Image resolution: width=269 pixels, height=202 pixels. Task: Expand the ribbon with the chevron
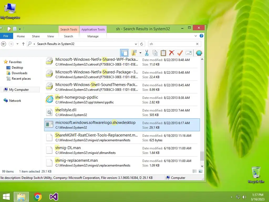coord(195,36)
